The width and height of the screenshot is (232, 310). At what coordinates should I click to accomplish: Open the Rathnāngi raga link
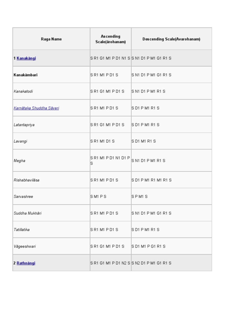point(26,263)
